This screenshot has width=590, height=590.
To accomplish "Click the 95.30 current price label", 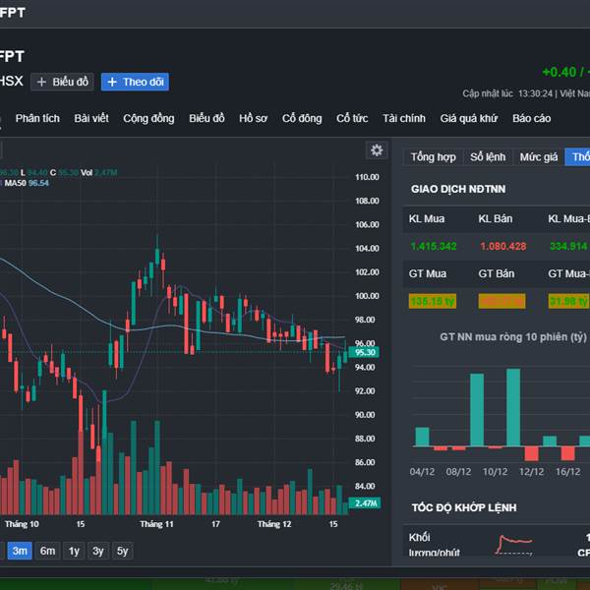I will [366, 352].
